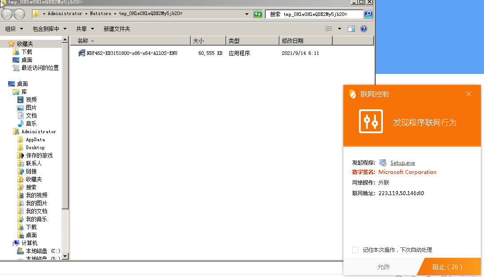The width and height of the screenshot is (484, 277).
Task: Click the 保存的游戏 folder icon
Action: click(20, 155)
